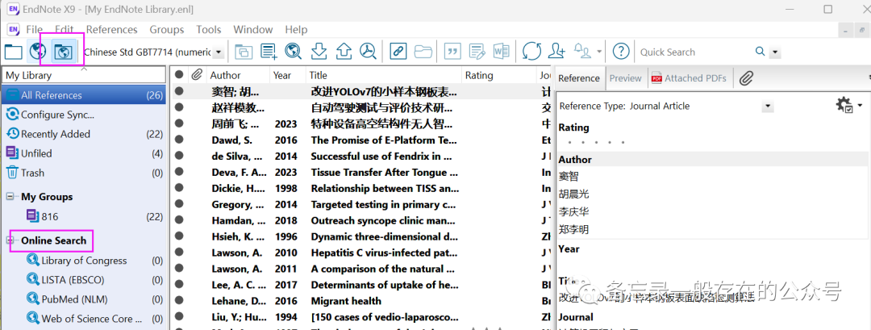Open the References menu

pyautogui.click(x=111, y=29)
